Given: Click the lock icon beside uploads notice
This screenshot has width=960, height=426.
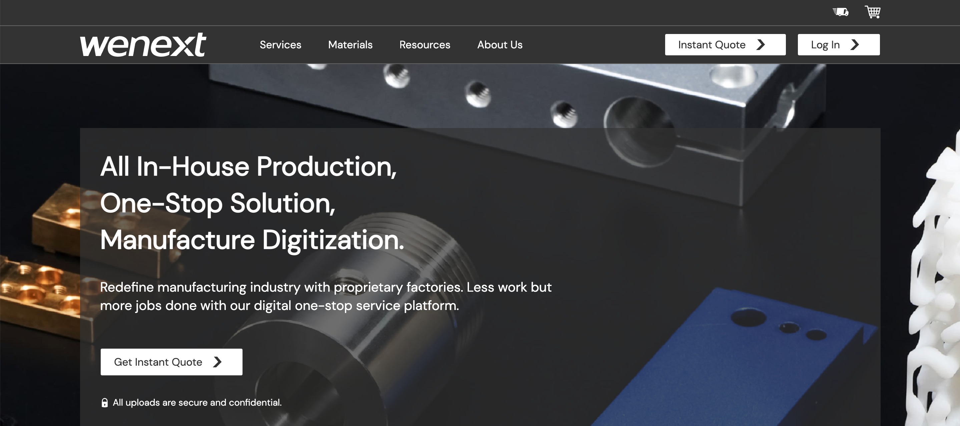Looking at the screenshot, I should [x=105, y=403].
